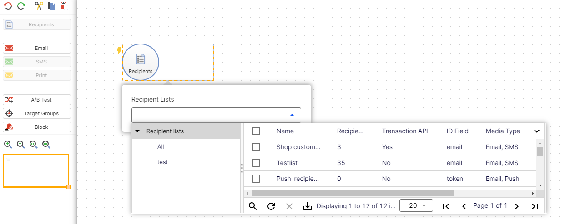
Task: Check the Shop customers row checkbox
Action: [256, 147]
